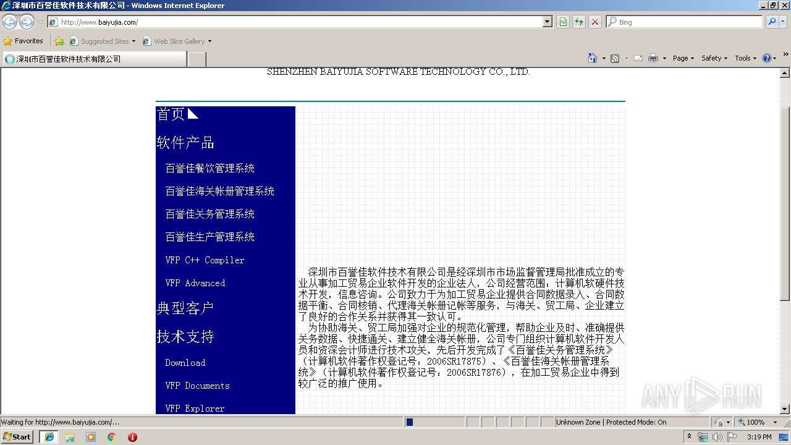The height and width of the screenshot is (445, 791).
Task: Click the Network tray icon
Action: click(x=703, y=437)
